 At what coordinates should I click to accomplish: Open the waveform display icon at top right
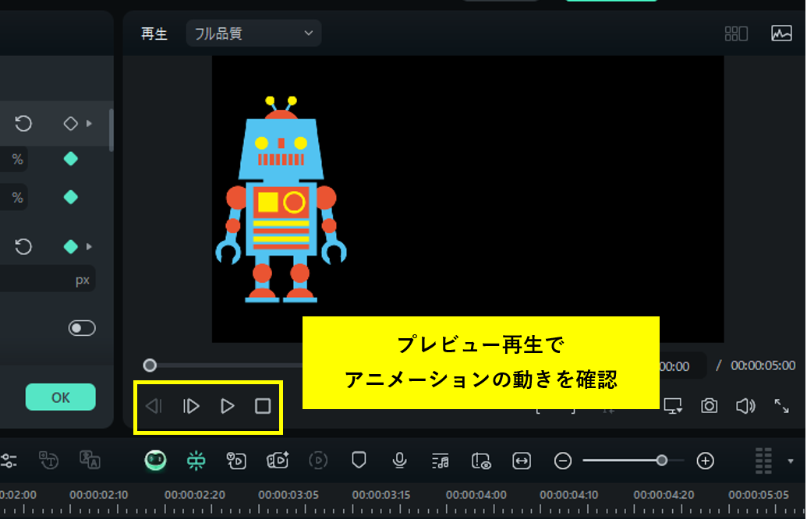[x=781, y=33]
